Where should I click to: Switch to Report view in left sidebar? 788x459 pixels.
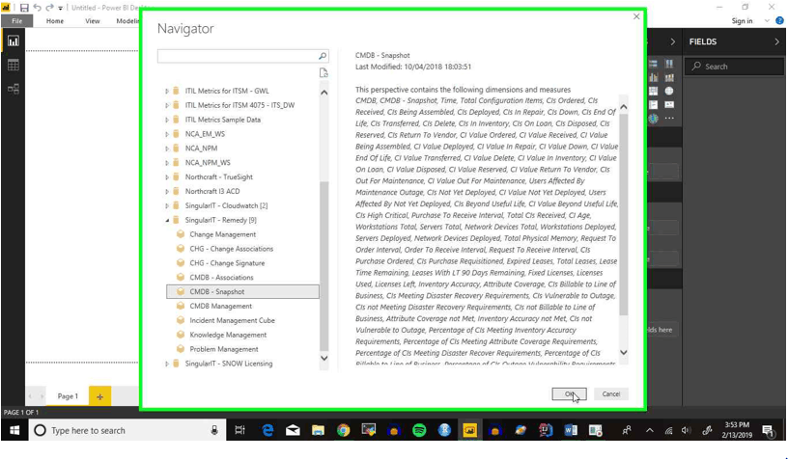pos(14,41)
